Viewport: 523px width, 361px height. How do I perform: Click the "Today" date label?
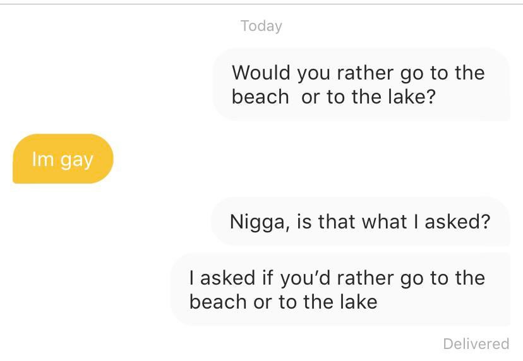(261, 26)
